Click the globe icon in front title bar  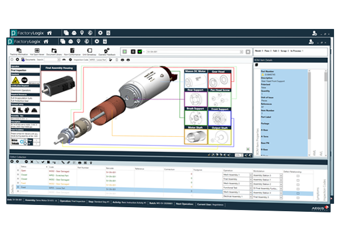point(86,41)
